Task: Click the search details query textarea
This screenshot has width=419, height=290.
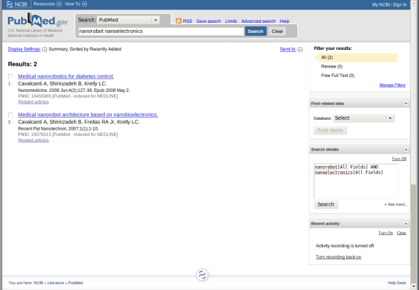Action: tap(356, 181)
